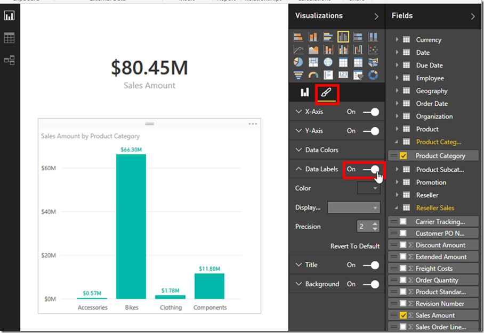Expand the Y-Axis section
The width and height of the screenshot is (484, 333).
click(299, 131)
